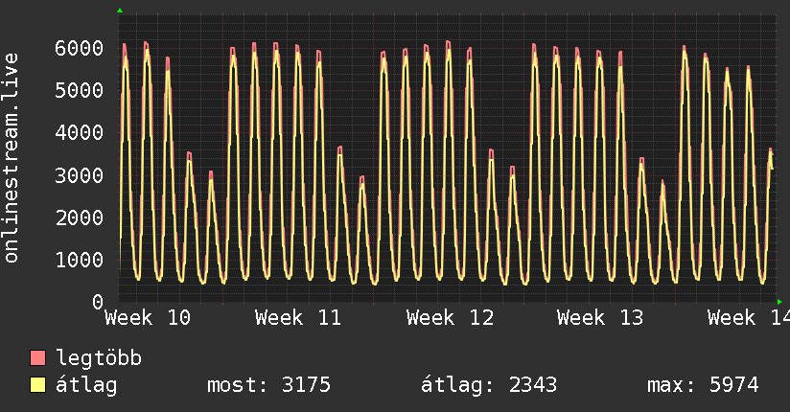
Task: Select the átlag legend label text
Action: tap(86, 385)
